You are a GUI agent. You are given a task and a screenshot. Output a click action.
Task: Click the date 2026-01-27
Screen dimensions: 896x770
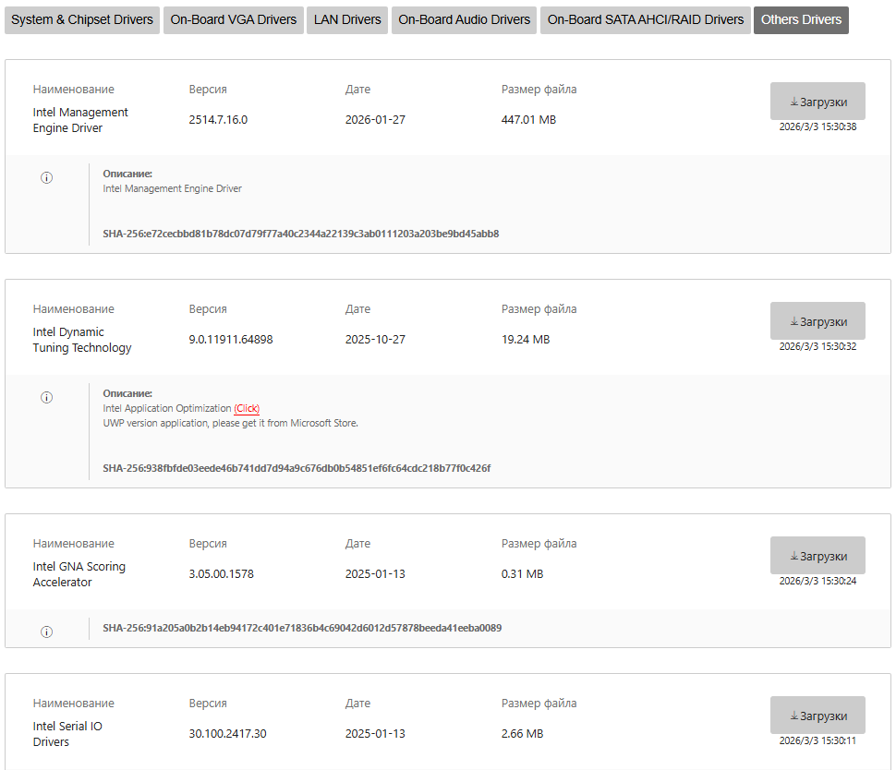click(375, 120)
